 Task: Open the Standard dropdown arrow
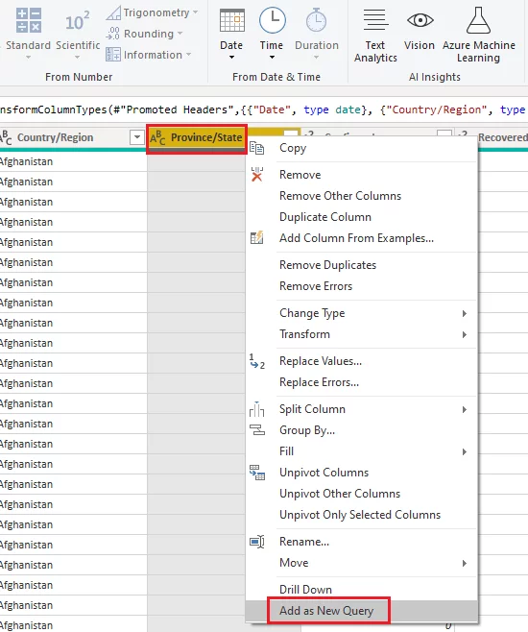(x=28, y=58)
